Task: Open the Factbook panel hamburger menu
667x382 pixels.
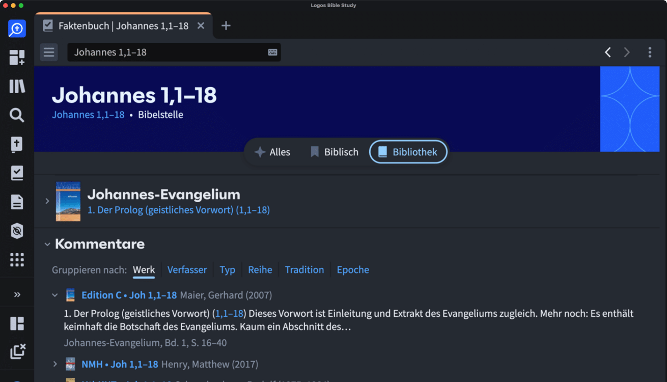Action: (x=49, y=52)
